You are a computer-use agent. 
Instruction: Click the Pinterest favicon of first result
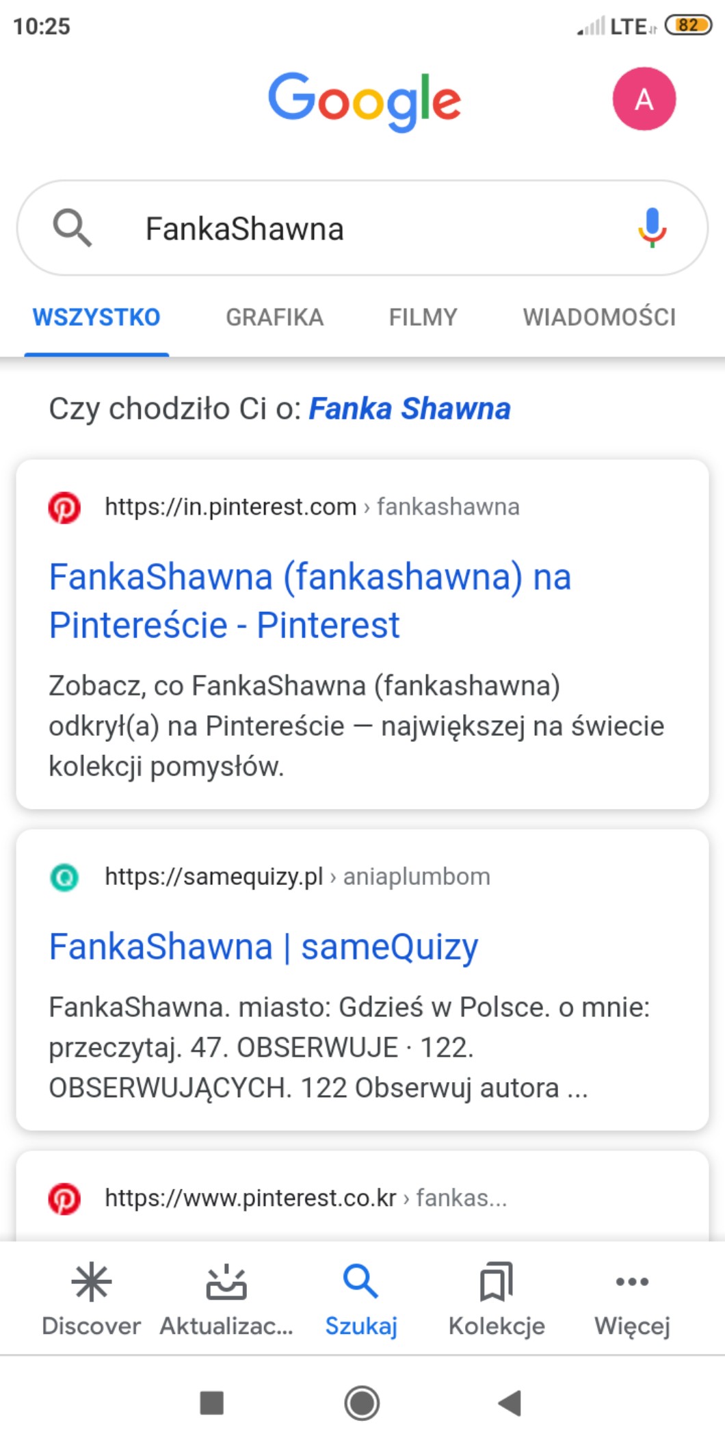pos(64,507)
